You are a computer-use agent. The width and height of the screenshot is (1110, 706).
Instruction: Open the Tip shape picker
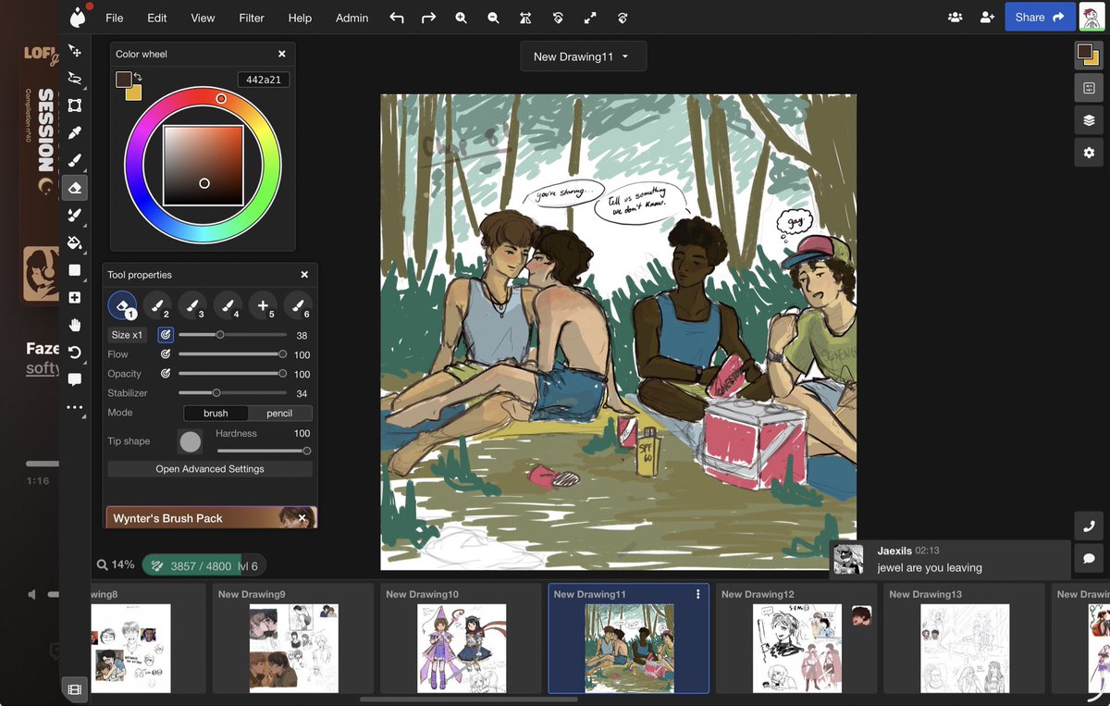click(190, 441)
